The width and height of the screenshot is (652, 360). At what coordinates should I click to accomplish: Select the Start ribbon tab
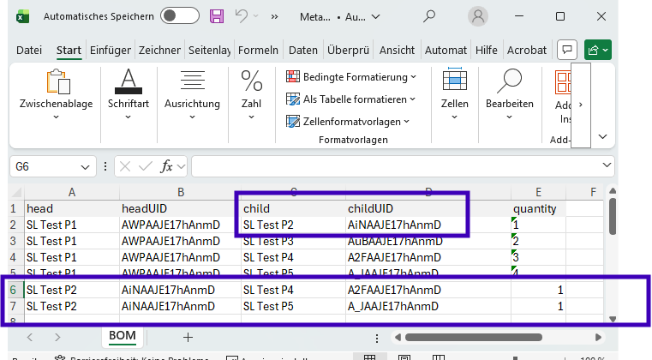pyautogui.click(x=69, y=51)
